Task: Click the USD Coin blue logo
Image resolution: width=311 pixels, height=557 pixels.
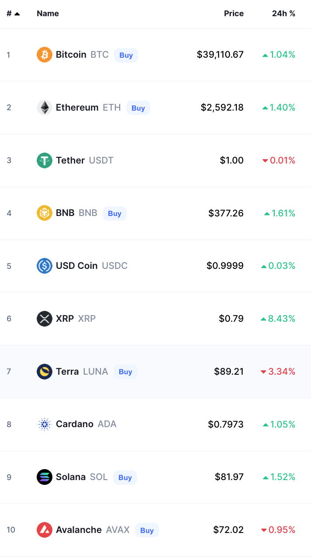Action: 45,266
